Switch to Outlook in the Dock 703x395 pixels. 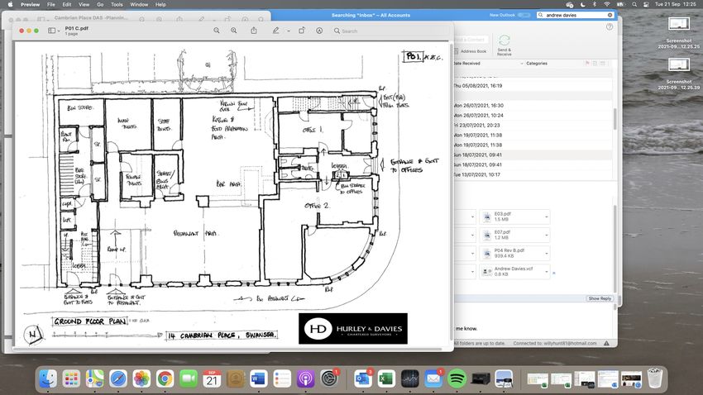(363, 378)
